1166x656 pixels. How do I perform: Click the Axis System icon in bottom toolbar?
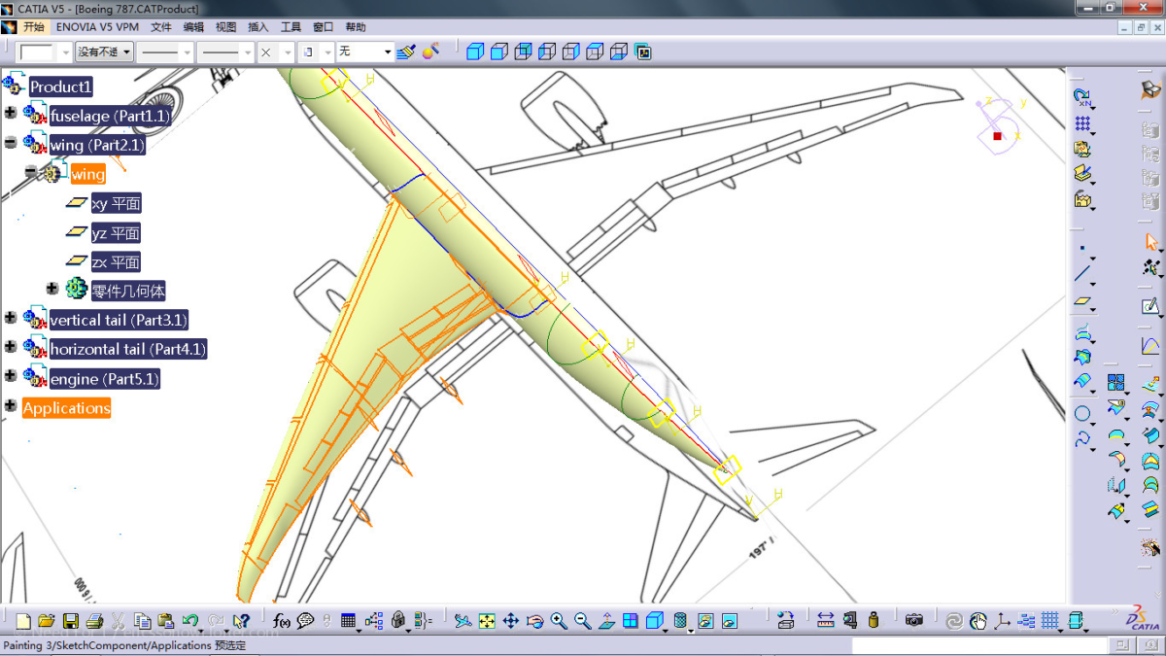[1002, 620]
